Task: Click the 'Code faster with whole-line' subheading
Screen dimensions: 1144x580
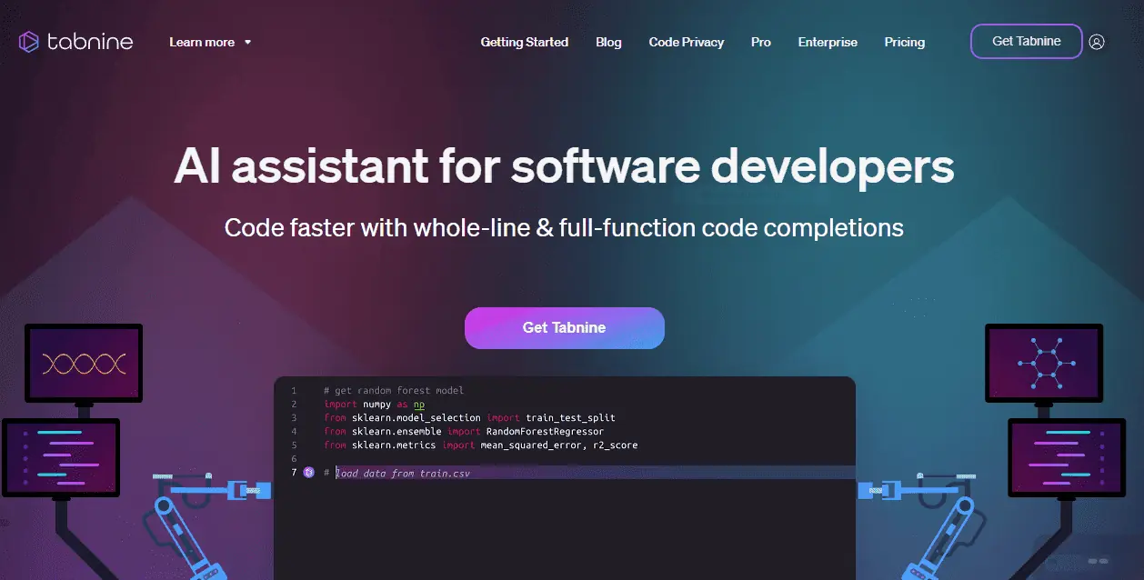Action: 564,227
